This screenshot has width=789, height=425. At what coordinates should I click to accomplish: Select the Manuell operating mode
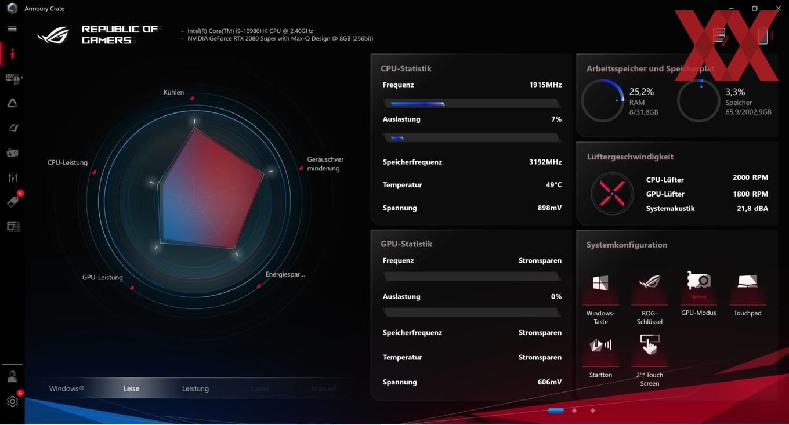pyautogui.click(x=324, y=388)
